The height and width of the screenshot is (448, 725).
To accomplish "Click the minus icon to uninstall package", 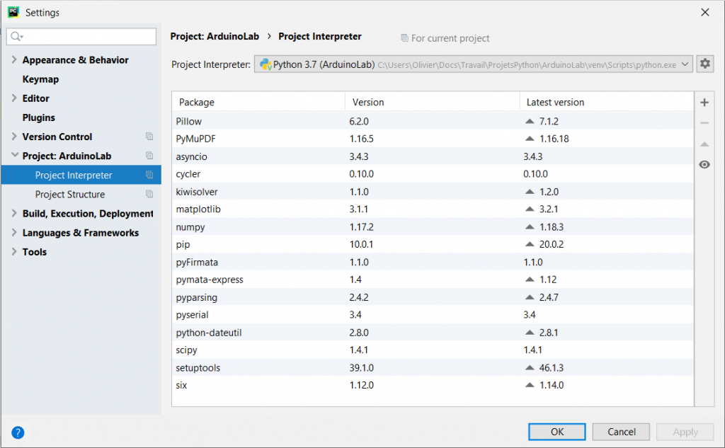I will 704,123.
